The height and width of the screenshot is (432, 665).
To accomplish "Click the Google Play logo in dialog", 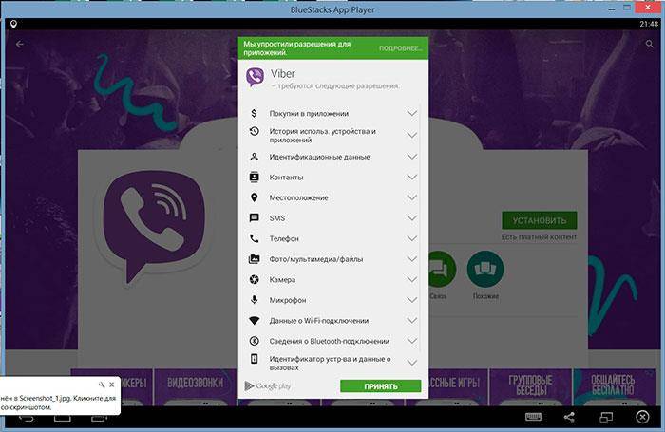I will 268,385.
